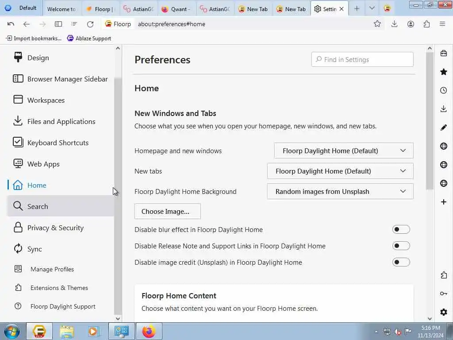Image resolution: width=453 pixels, height=340 pixels.
Task: Open Web Apps category
Action: [x=61, y=164]
